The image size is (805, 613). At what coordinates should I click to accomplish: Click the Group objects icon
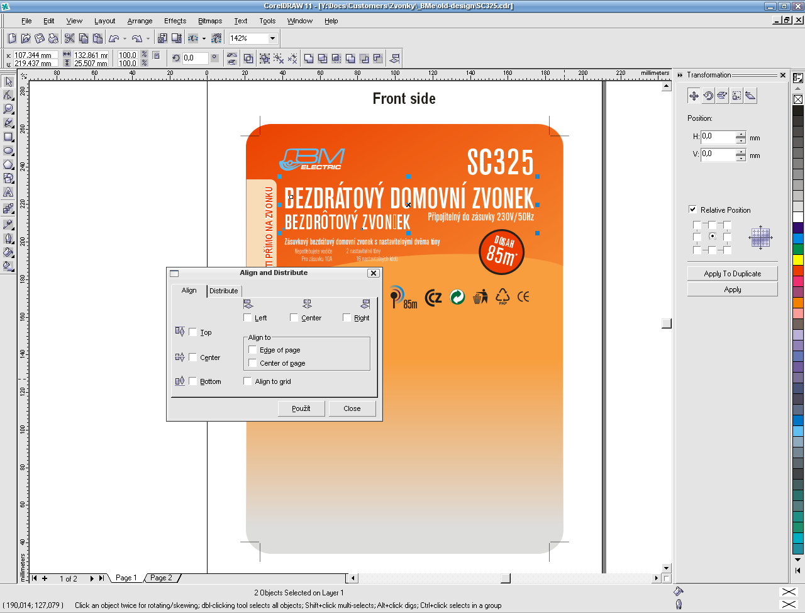click(x=265, y=59)
